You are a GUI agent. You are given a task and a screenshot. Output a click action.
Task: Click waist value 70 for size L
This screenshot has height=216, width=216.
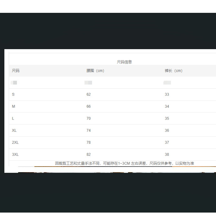89,119
